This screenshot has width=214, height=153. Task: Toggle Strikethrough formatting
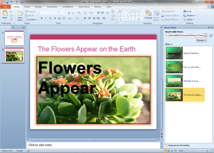click(59, 18)
